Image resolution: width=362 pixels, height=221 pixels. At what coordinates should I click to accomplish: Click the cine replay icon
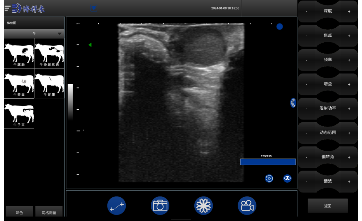(x=269, y=178)
